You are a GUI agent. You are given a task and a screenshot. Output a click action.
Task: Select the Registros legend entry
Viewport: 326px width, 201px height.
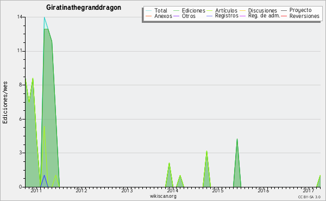[x=227, y=16]
